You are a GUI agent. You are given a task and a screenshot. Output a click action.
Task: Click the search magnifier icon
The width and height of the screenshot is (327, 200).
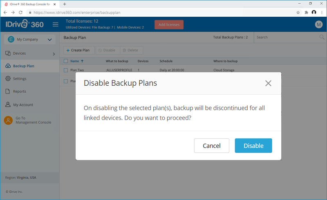322,37
